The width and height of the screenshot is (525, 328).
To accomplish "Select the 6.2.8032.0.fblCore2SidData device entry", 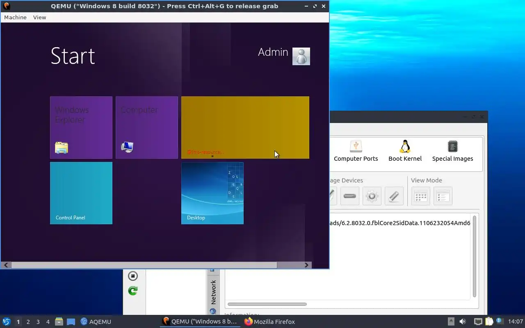I will tap(400, 223).
